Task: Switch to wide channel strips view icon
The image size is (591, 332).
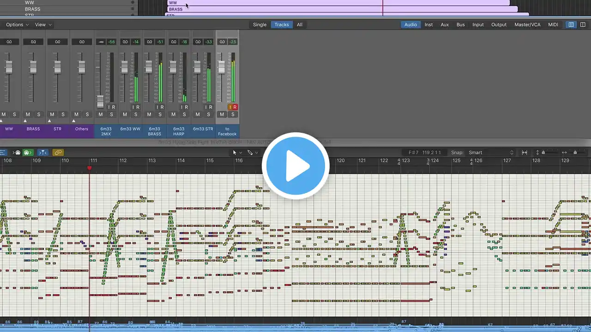Action: 584,24
